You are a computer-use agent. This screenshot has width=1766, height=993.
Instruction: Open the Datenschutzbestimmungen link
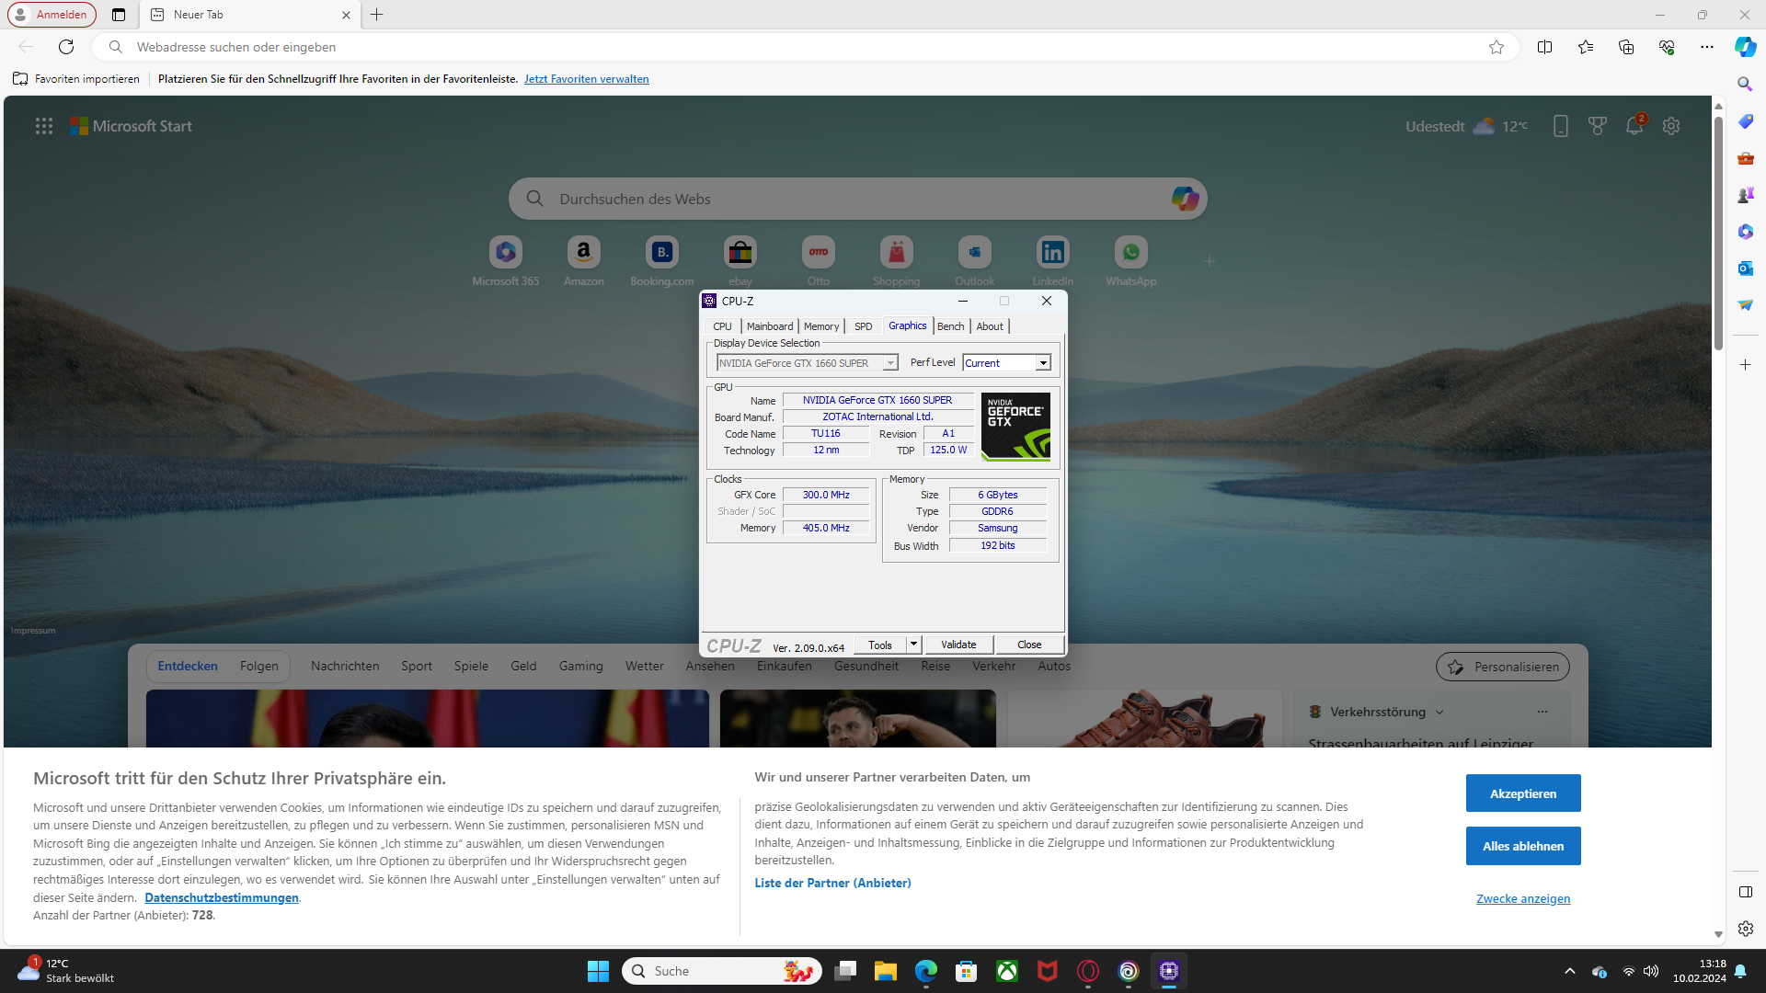click(221, 897)
